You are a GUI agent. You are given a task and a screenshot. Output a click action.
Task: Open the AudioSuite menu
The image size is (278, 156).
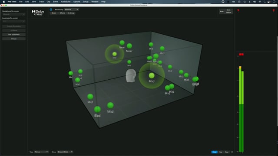pos(66,2)
